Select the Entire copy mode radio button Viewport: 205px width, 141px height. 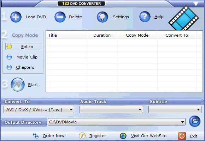[9, 47]
